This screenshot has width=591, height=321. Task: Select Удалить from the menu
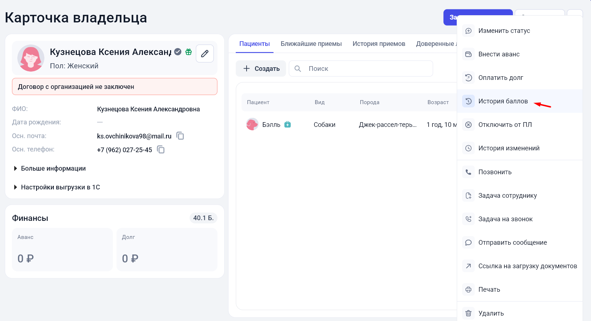pos(520,313)
